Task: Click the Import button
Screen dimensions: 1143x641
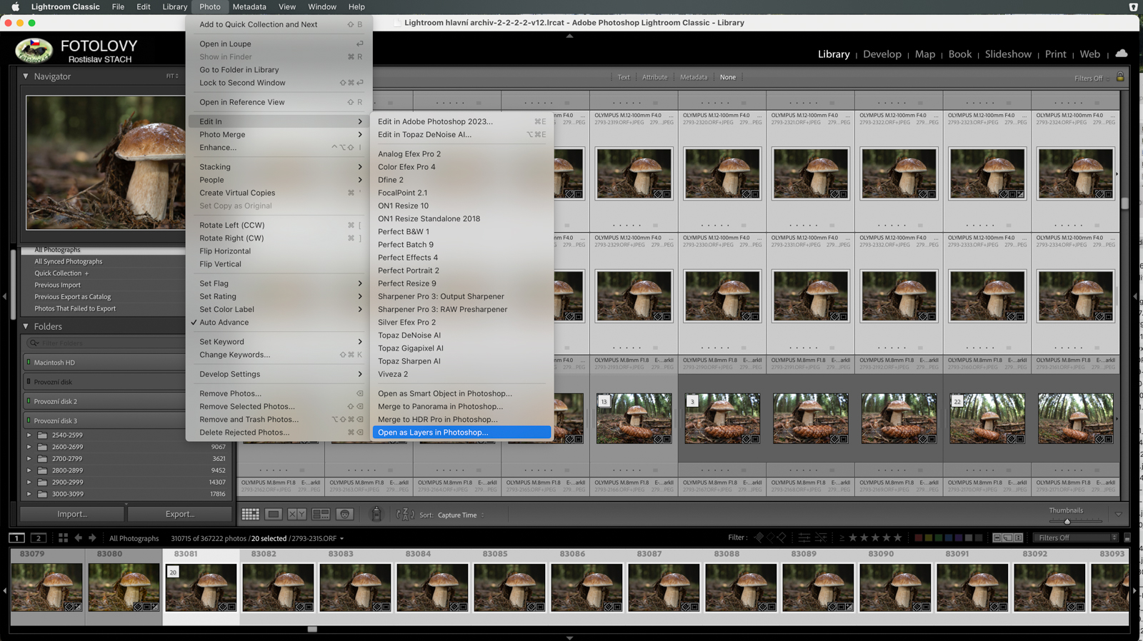Action: point(72,514)
